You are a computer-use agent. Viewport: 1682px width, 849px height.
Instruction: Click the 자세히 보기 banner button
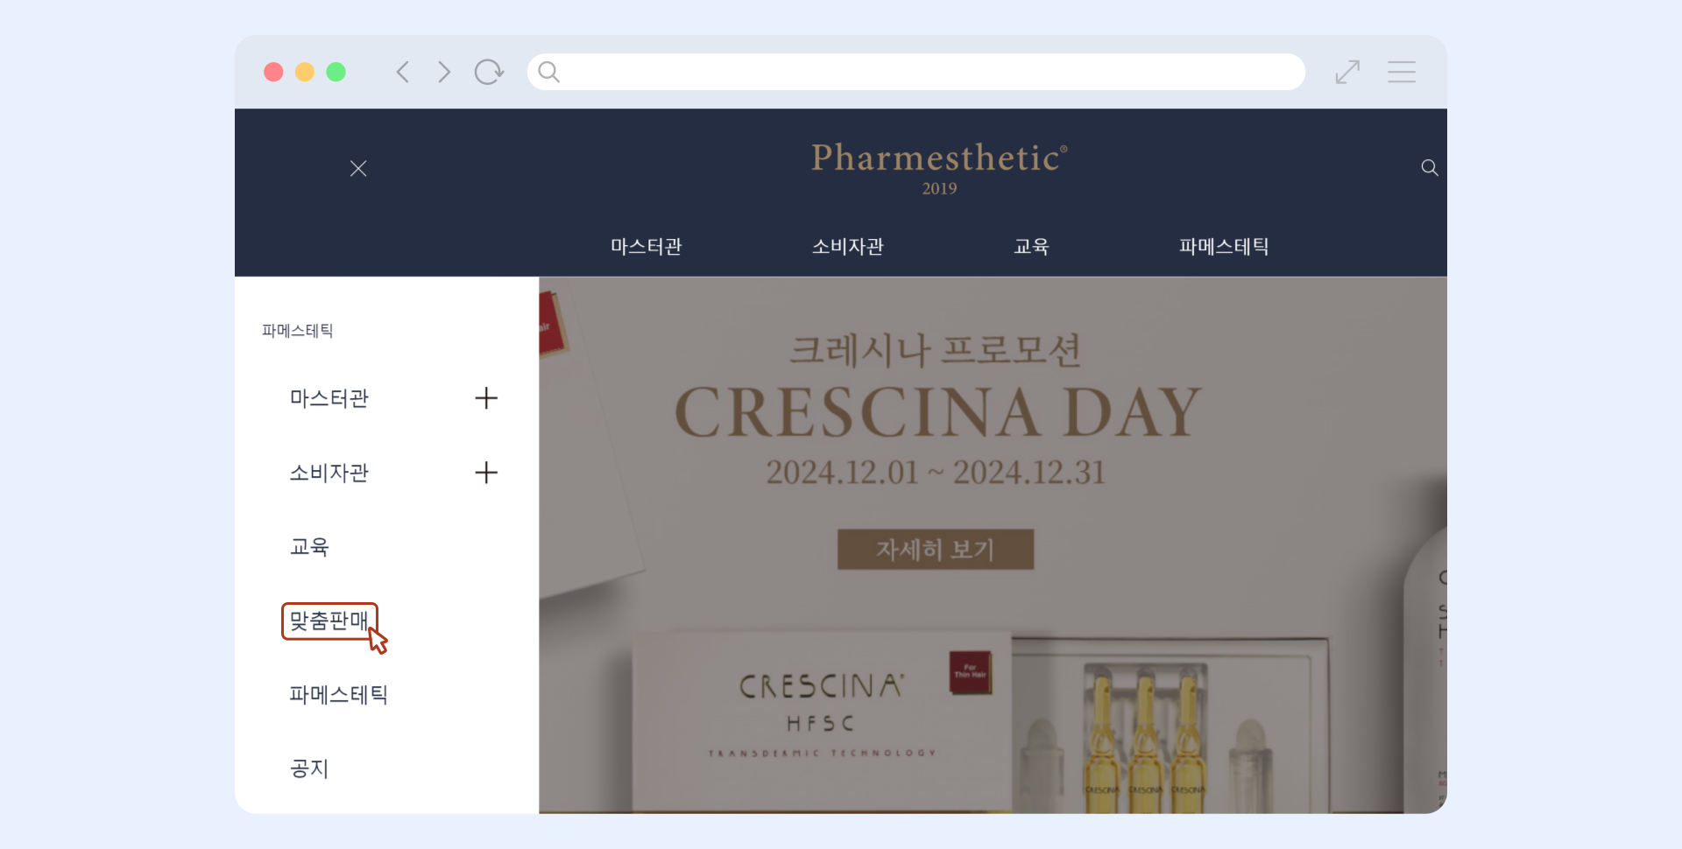tap(936, 550)
